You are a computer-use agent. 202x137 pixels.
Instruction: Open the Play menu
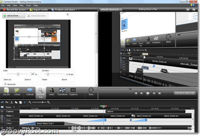(22, 6)
